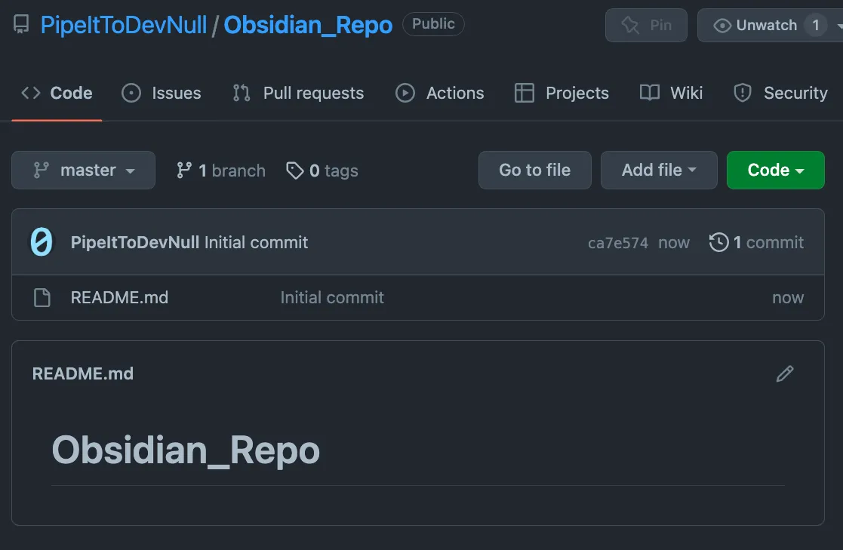Open PipeItToDevNull's avatar in the commit row
This screenshot has height=550, width=843.
42,242
